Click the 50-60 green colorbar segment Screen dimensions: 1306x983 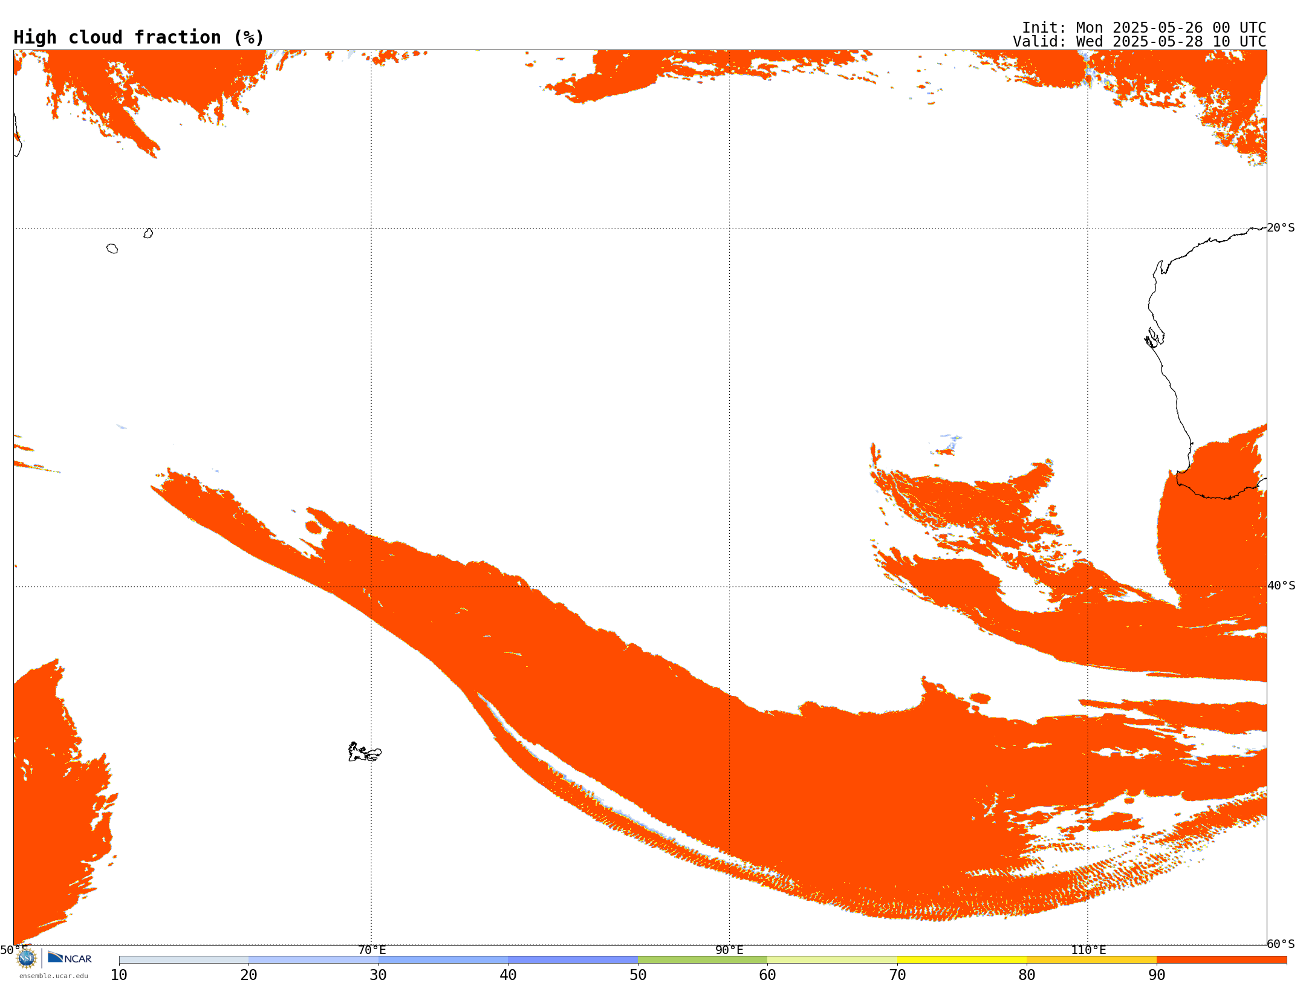(703, 959)
